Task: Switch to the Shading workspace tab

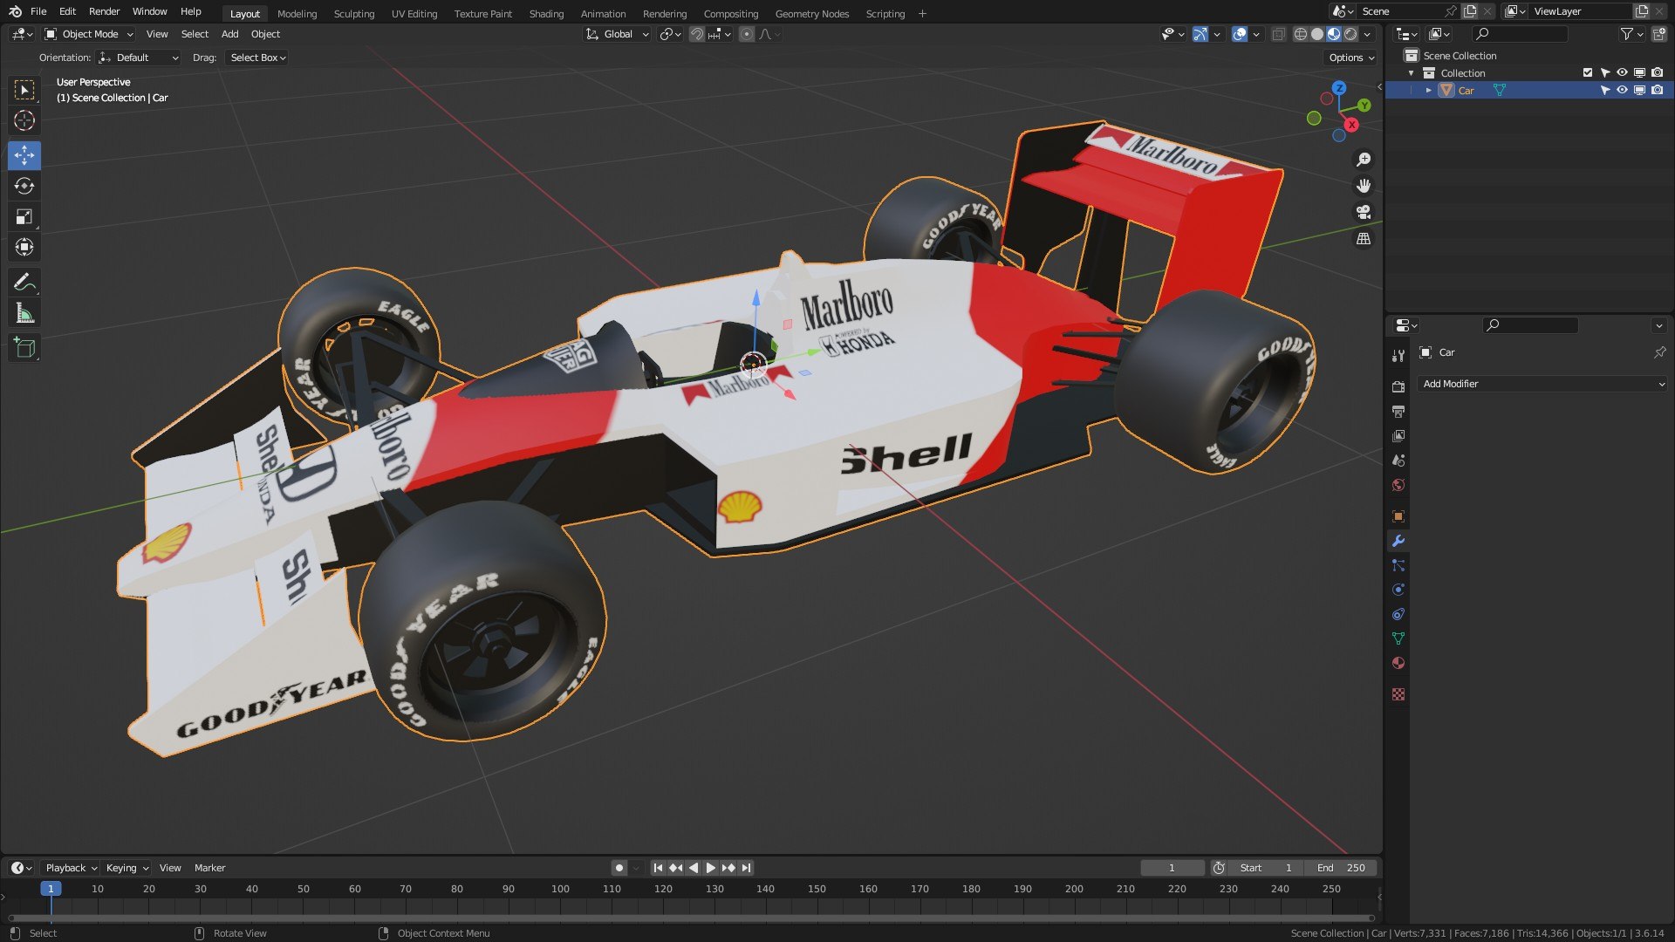Action: point(546,13)
